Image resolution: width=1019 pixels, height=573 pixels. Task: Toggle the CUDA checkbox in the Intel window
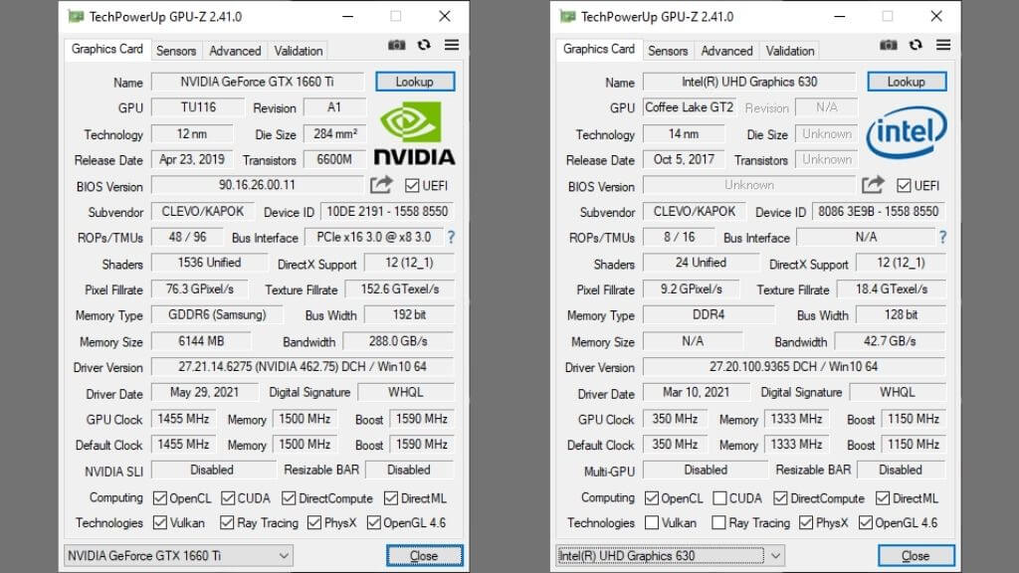pyautogui.click(x=719, y=498)
